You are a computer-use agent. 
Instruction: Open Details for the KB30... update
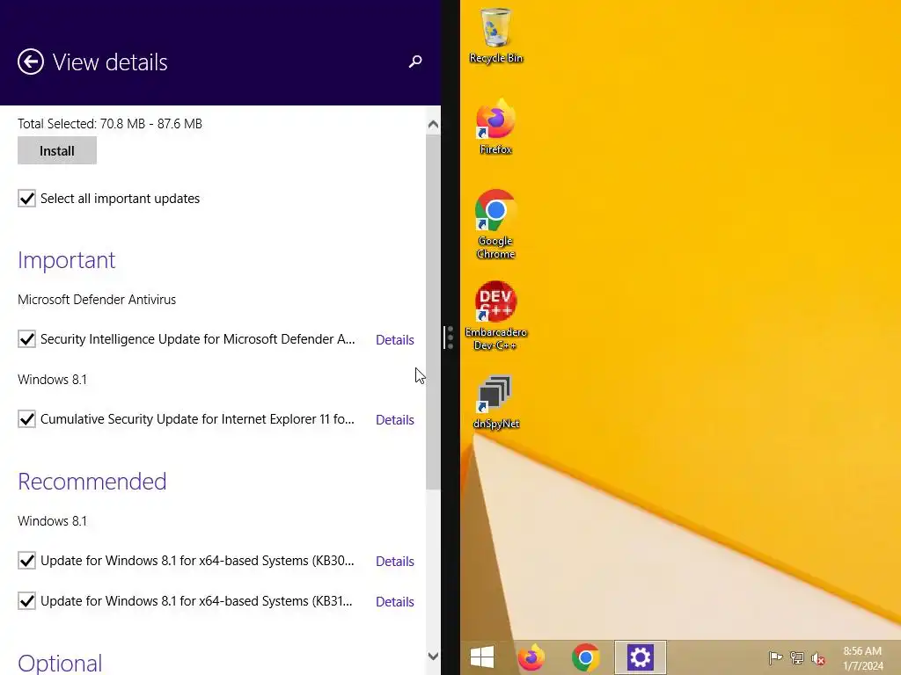(395, 562)
